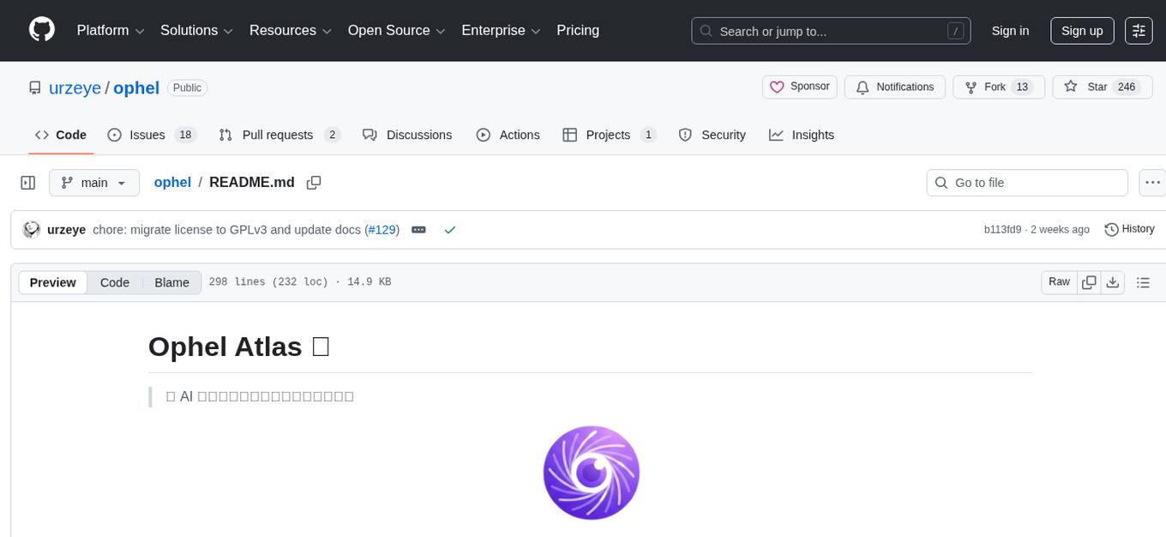Download the raw README file
Viewport: 1166px width, 537px height.
1113,281
